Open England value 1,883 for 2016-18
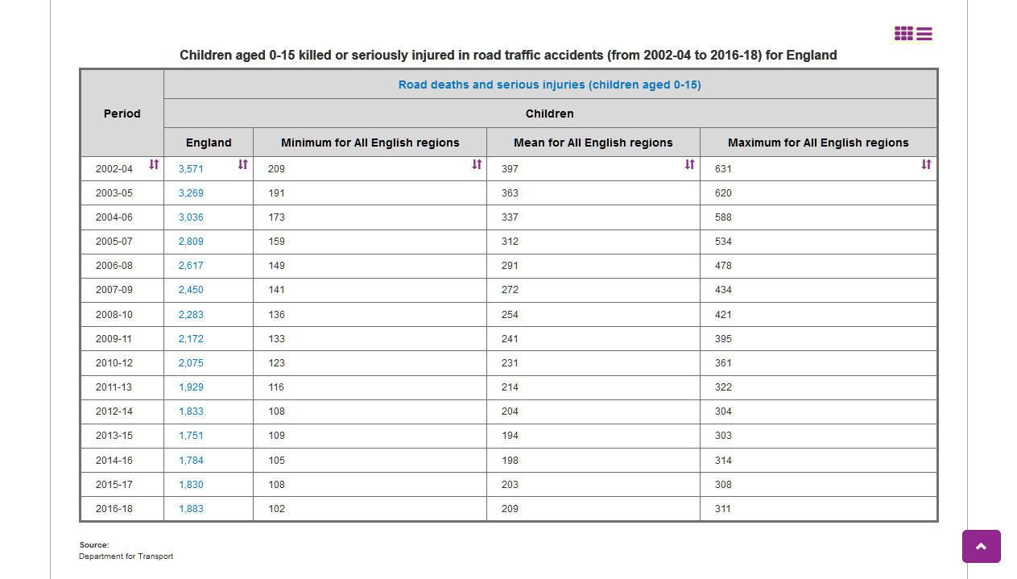The image size is (1017, 579). pyautogui.click(x=191, y=509)
